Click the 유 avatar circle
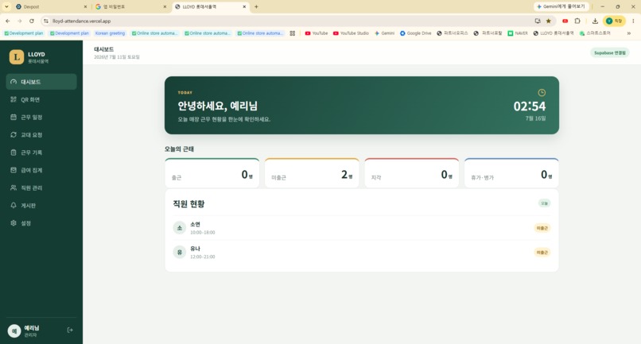This screenshot has width=641, height=344. pyautogui.click(x=180, y=253)
